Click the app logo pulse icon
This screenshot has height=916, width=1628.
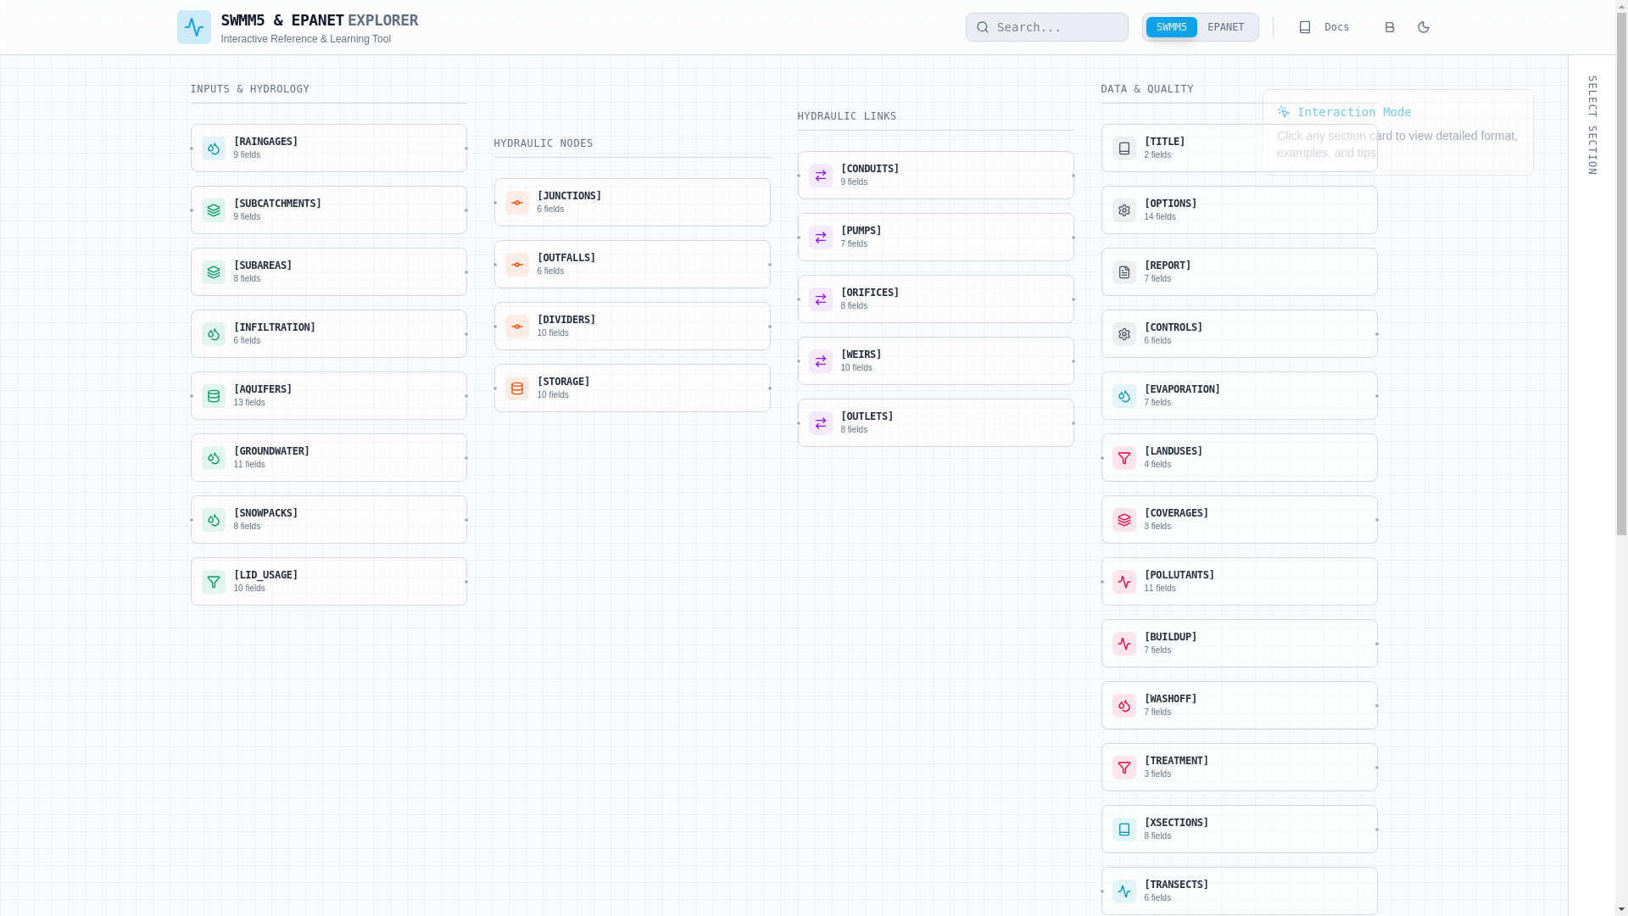[x=193, y=27]
